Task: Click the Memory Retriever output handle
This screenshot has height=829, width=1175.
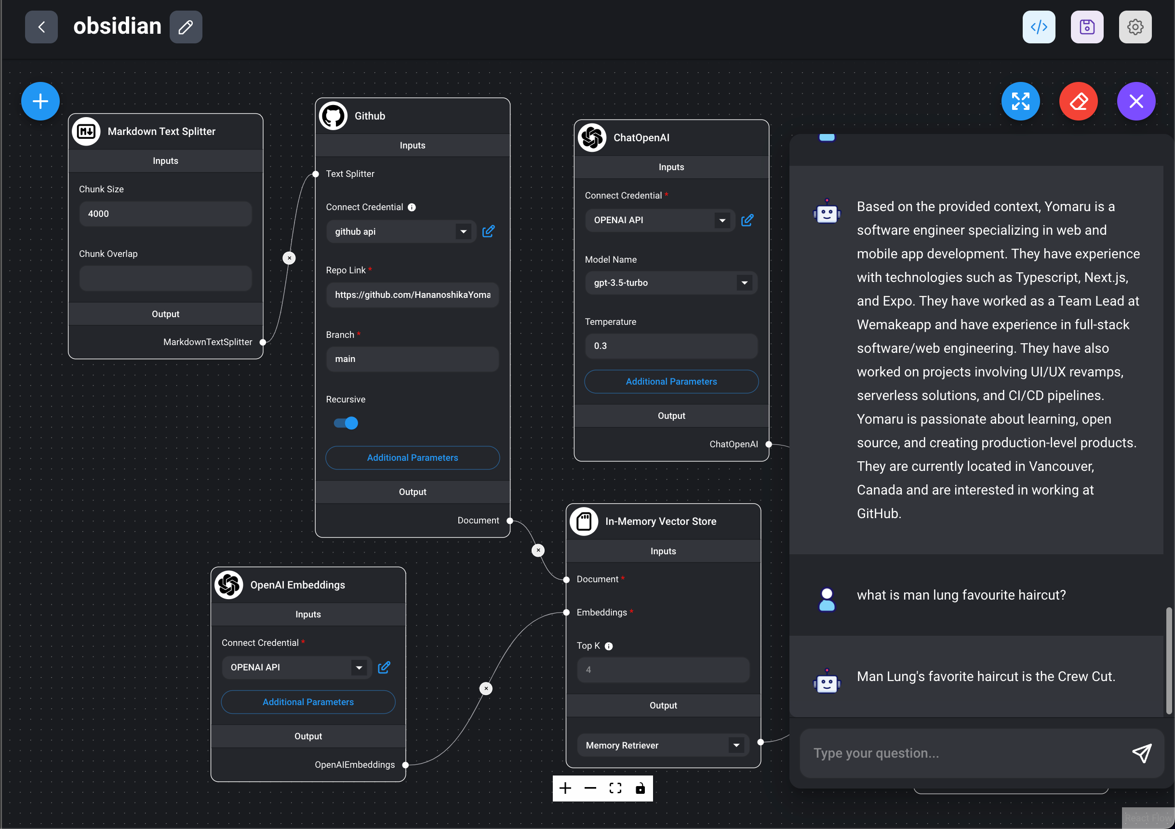Action: click(x=761, y=742)
